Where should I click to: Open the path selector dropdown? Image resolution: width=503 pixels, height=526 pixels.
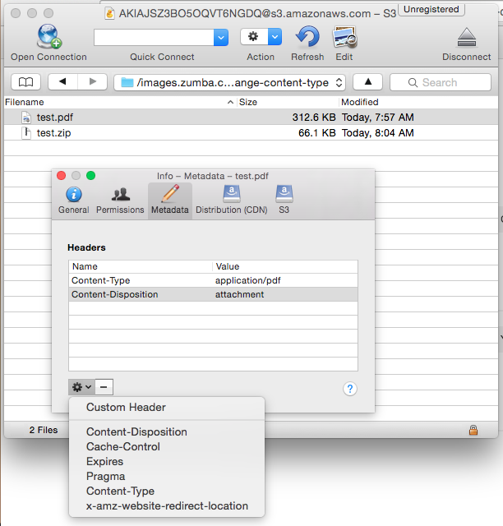tap(230, 82)
